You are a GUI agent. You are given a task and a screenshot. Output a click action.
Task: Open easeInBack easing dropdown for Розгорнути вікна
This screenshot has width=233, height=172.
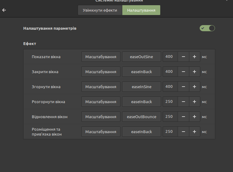pos(142,102)
